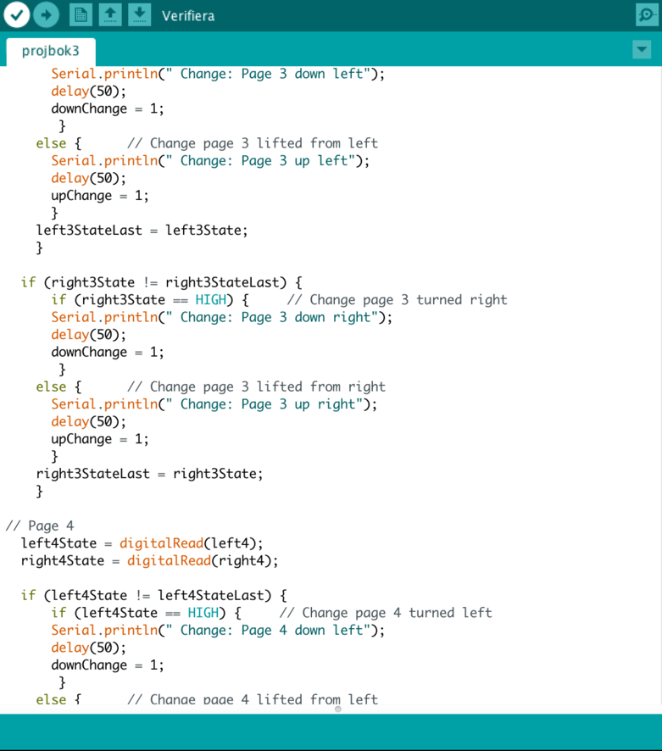Click the 'if (right3State != right3StateLast)' line
The height and width of the screenshot is (751, 662).
coord(161,282)
